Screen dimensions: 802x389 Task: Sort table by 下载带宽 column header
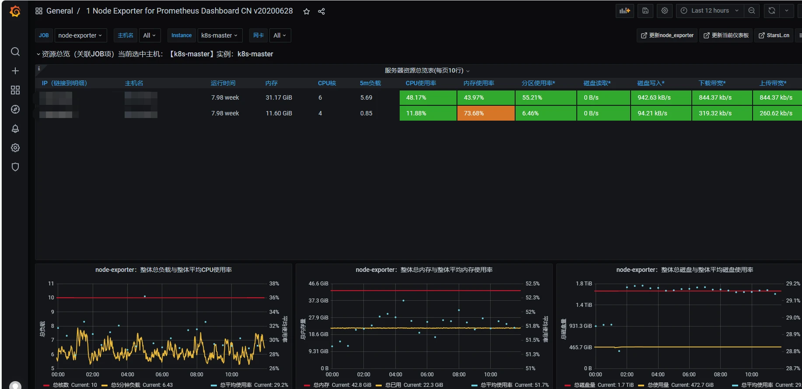pos(712,83)
